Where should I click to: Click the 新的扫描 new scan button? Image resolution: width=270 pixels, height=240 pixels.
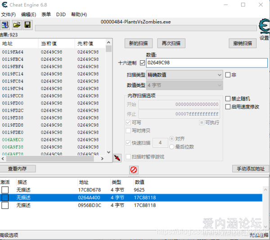pyautogui.click(x=139, y=43)
